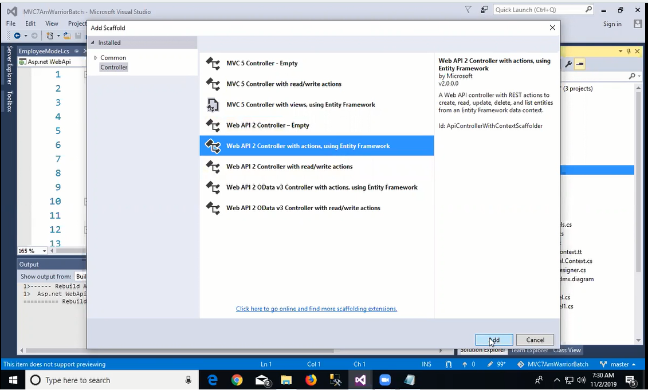Launch Microsoft Edge from taskbar
The image size is (648, 390).
(213, 380)
